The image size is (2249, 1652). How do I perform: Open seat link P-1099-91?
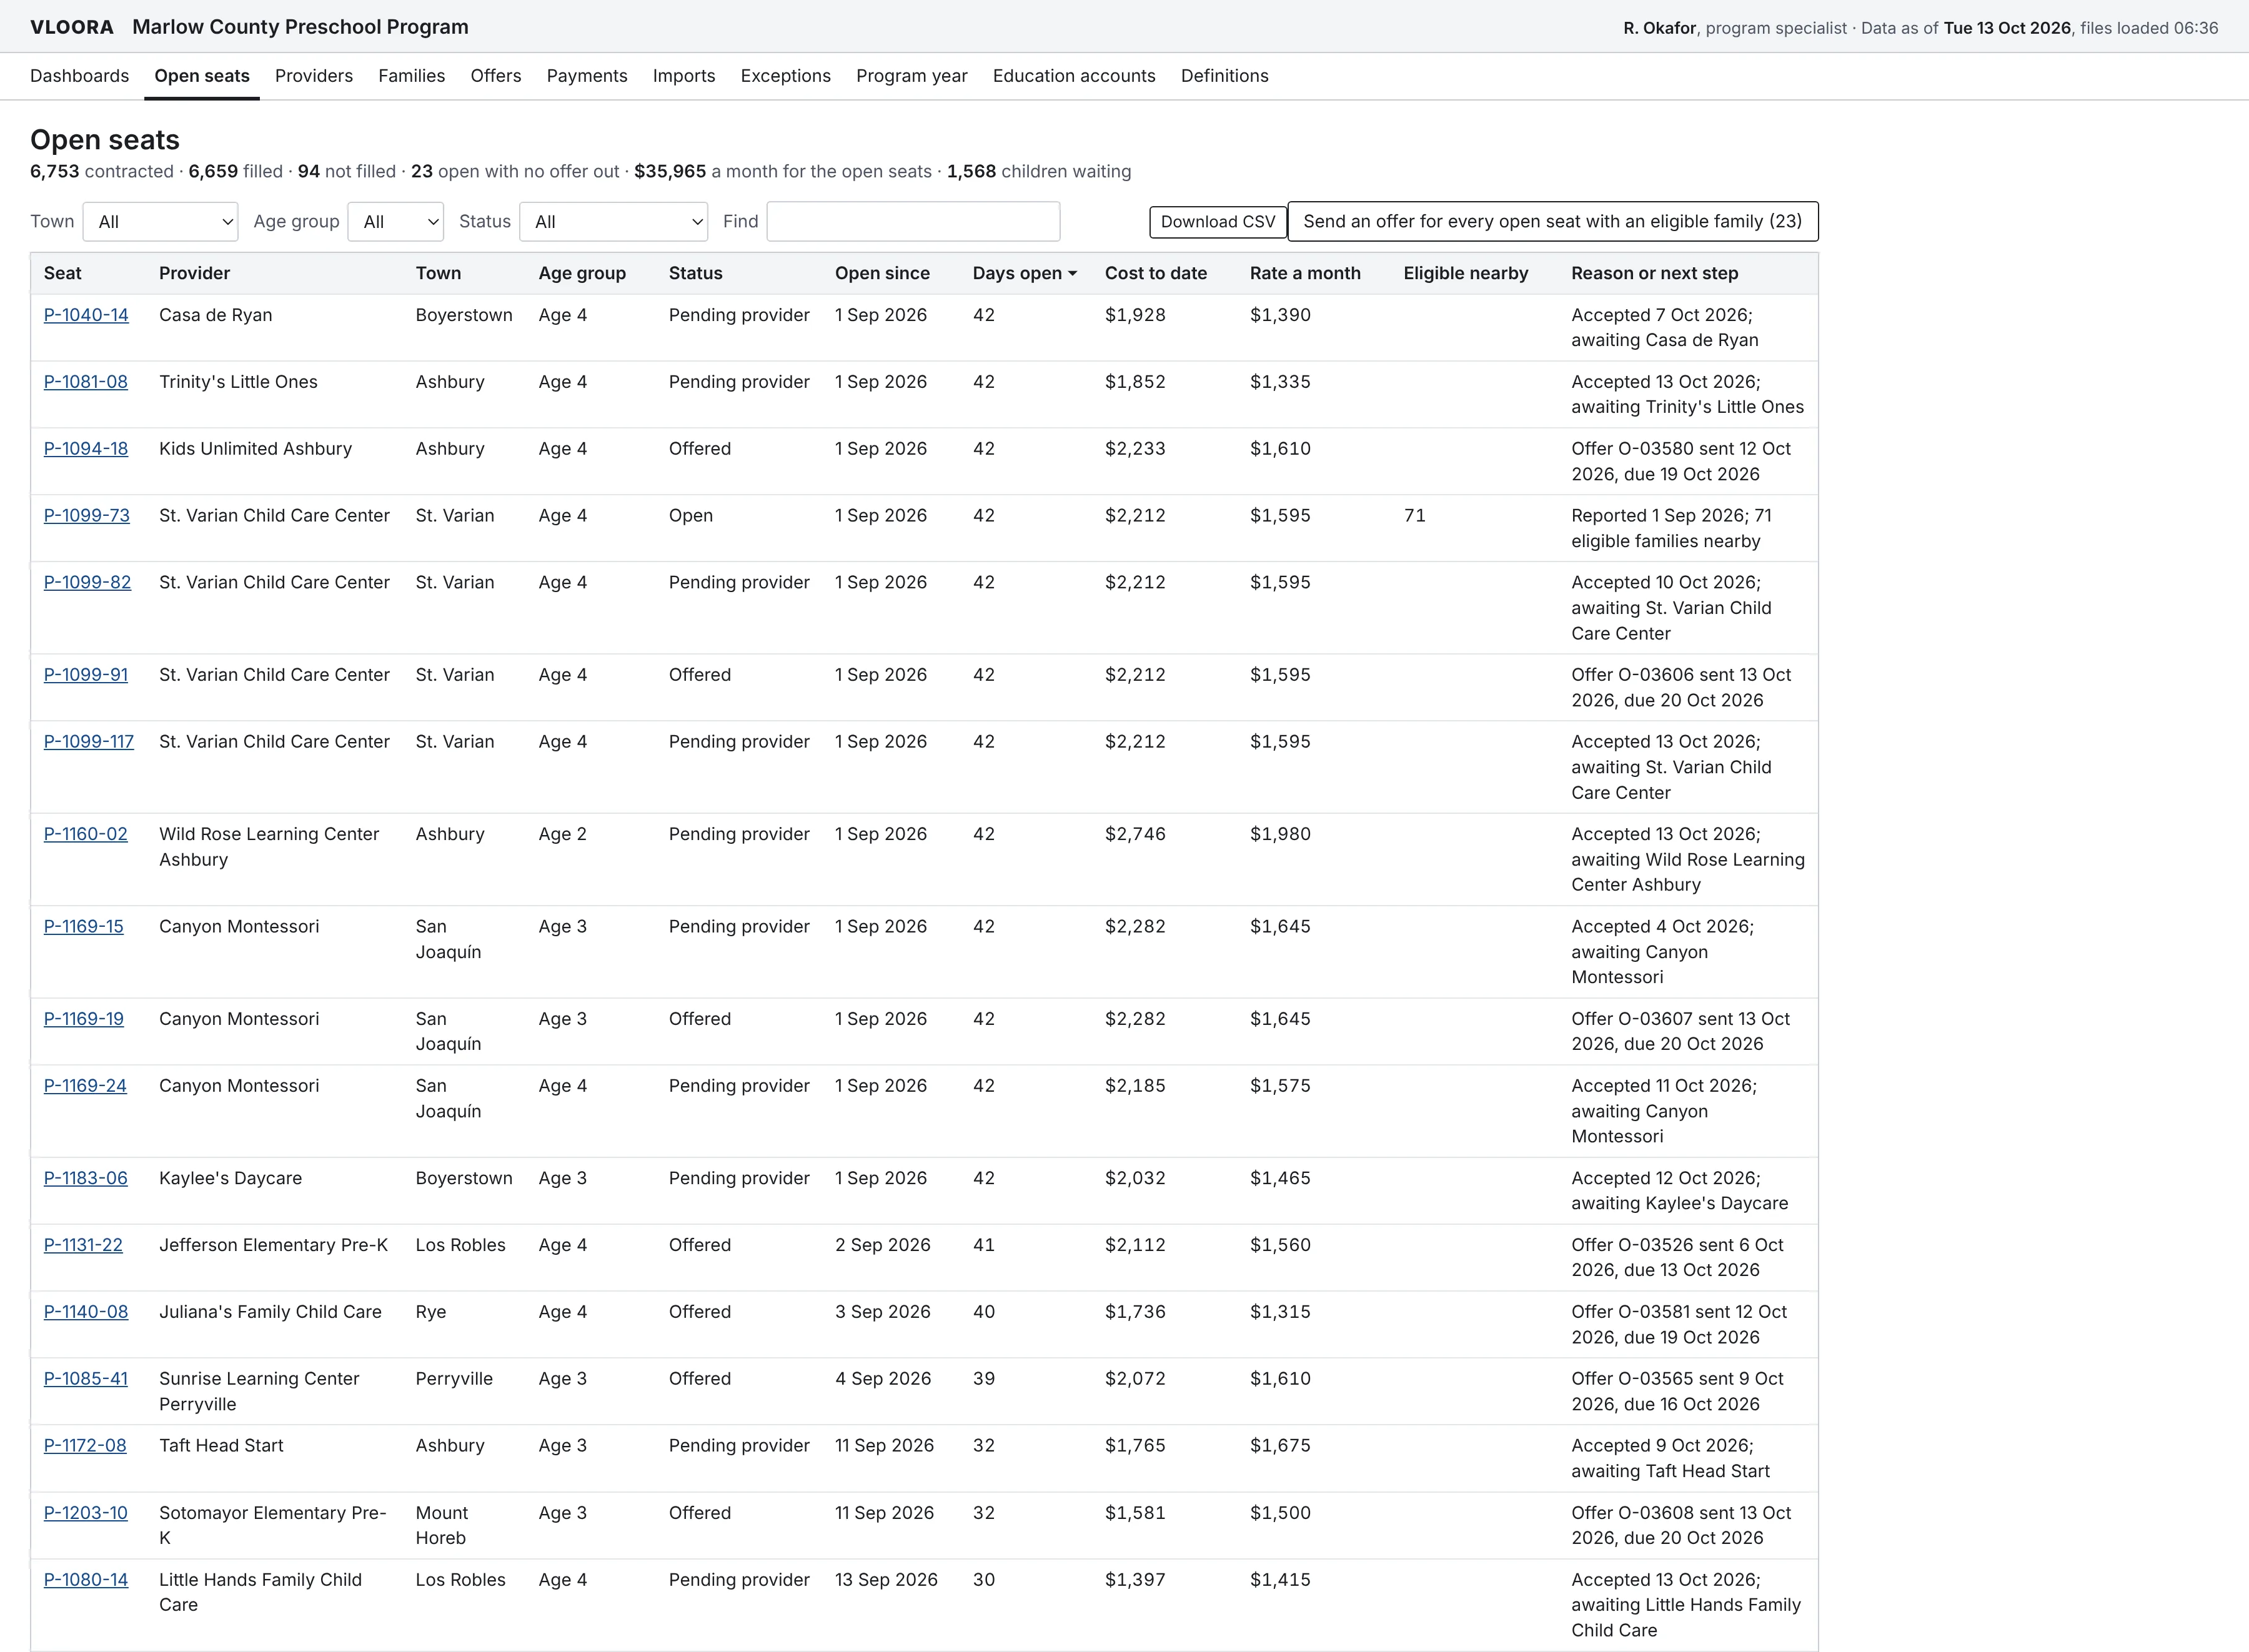[x=86, y=675]
